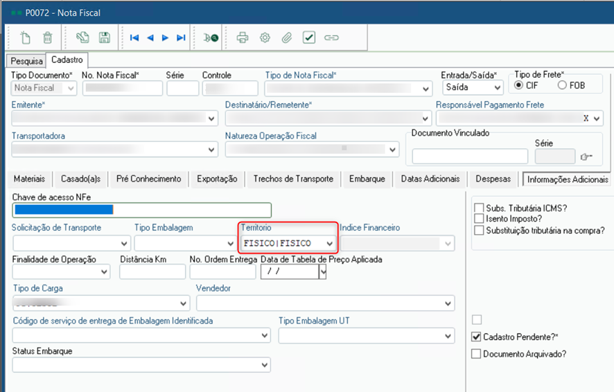Switch to the Embarque tab
Image resolution: width=614 pixels, height=392 pixels.
[367, 179]
